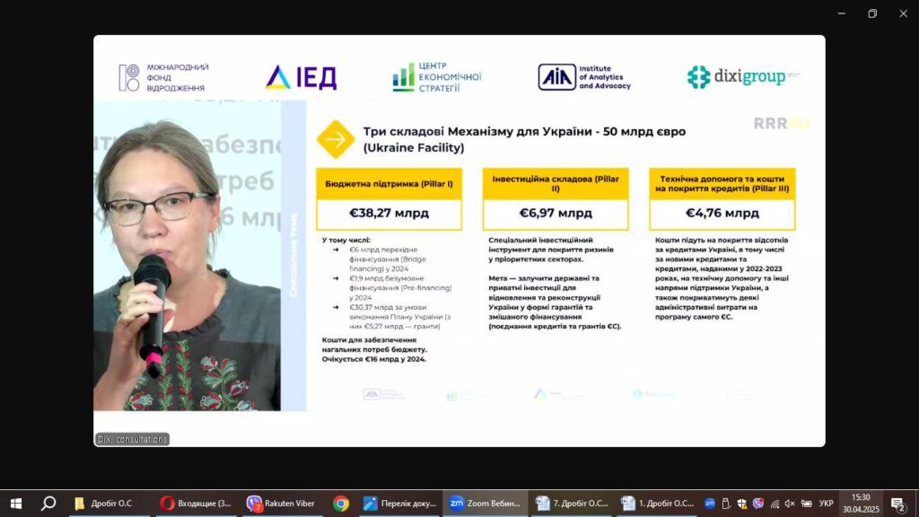
Task: Click the DIXI consultations name label
Action: pos(132,439)
